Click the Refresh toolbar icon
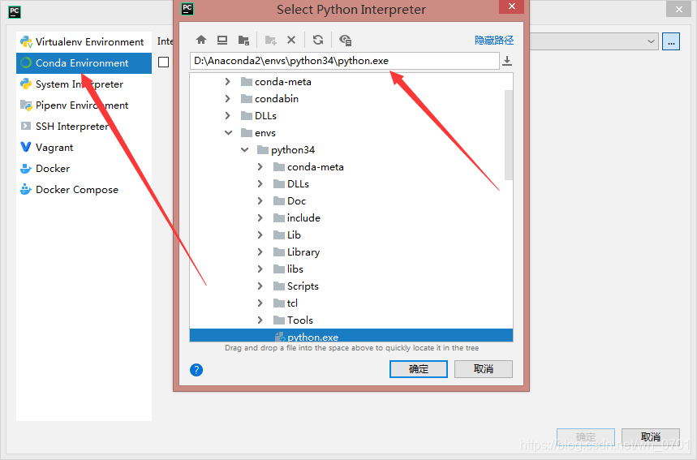 pos(318,40)
